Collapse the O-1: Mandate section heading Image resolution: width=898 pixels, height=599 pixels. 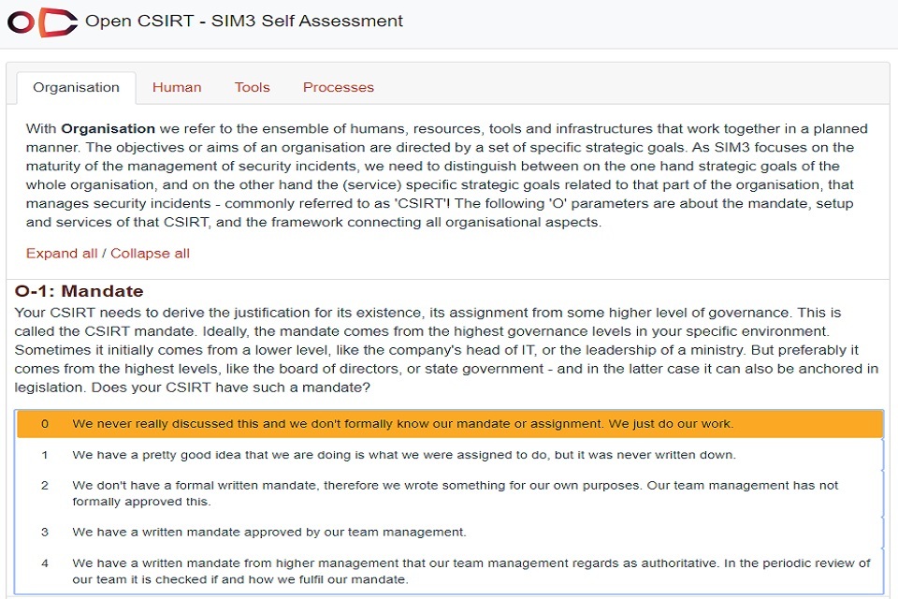tap(80, 291)
